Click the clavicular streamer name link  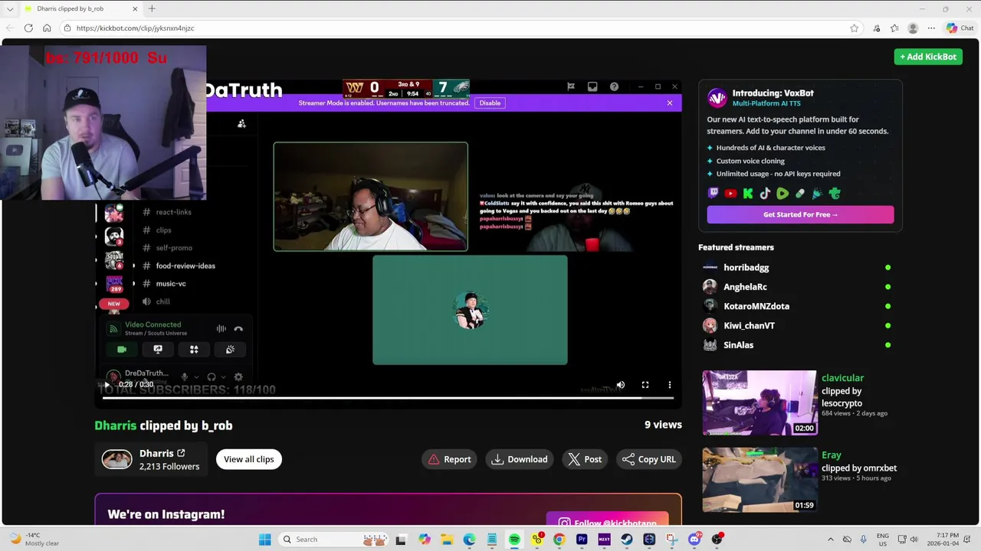point(842,378)
